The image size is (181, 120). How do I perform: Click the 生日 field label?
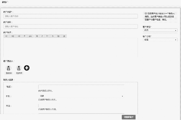tap(9, 106)
